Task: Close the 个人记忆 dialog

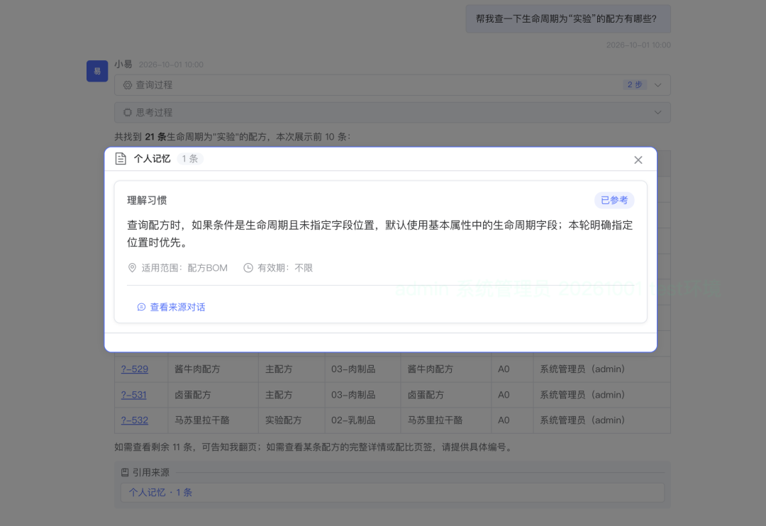Action: point(638,160)
